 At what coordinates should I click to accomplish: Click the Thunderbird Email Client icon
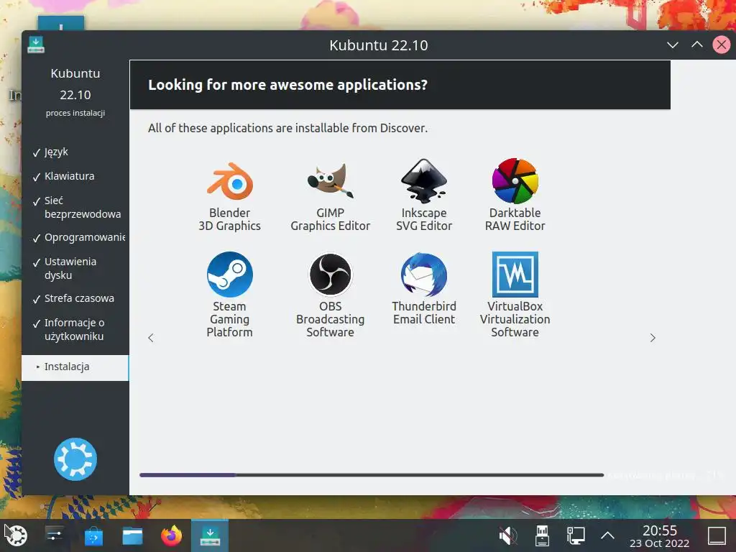click(424, 275)
